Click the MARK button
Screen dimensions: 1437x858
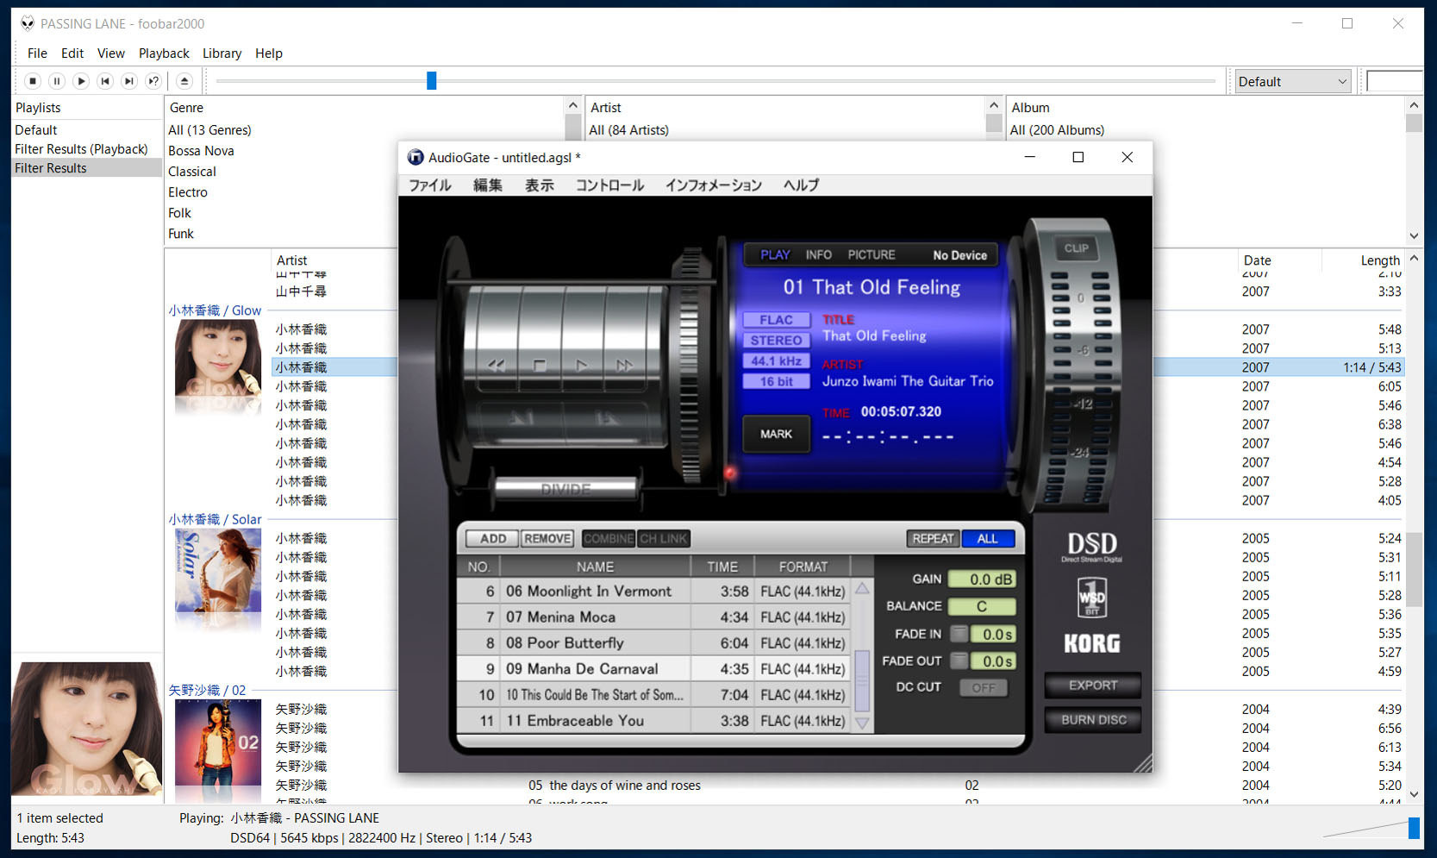(776, 434)
